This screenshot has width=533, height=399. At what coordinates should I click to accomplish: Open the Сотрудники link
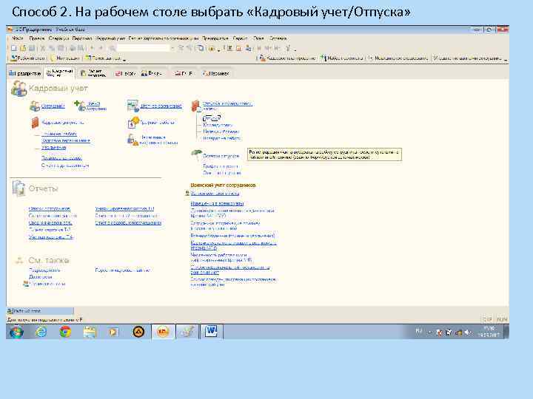(x=53, y=106)
